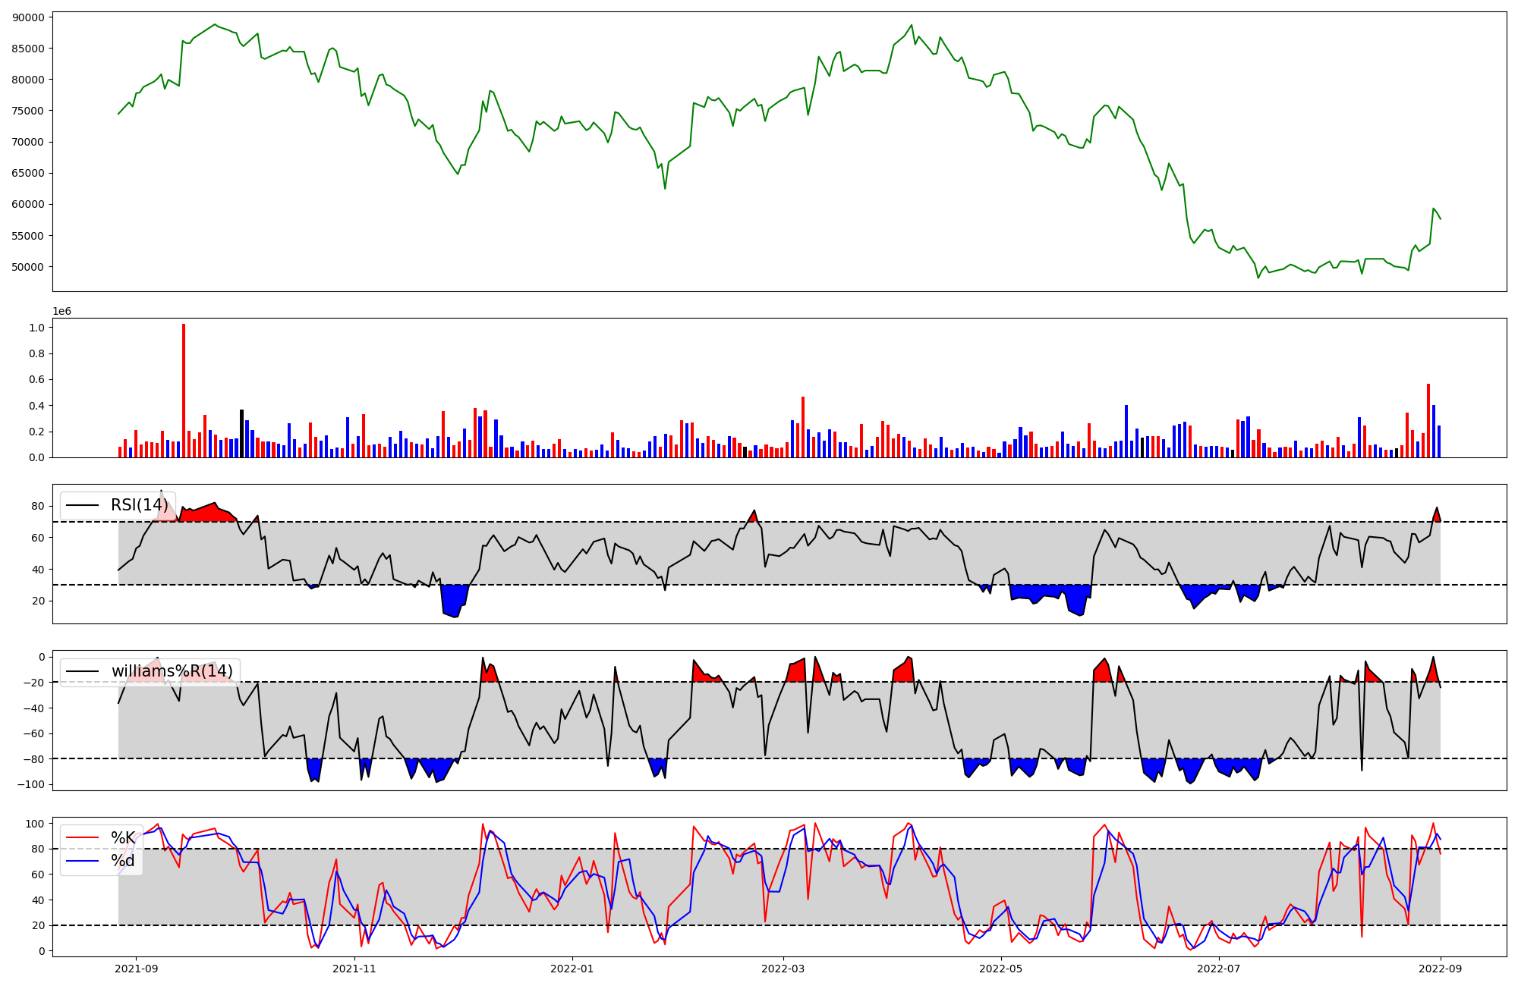Click the 100 tick on stochastic axis
Viewport: 1518px width, 986px height.
(35, 824)
